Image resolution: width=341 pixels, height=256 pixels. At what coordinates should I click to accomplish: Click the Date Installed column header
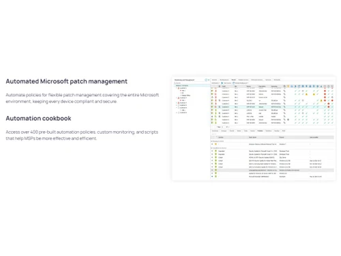pyautogui.click(x=314, y=137)
